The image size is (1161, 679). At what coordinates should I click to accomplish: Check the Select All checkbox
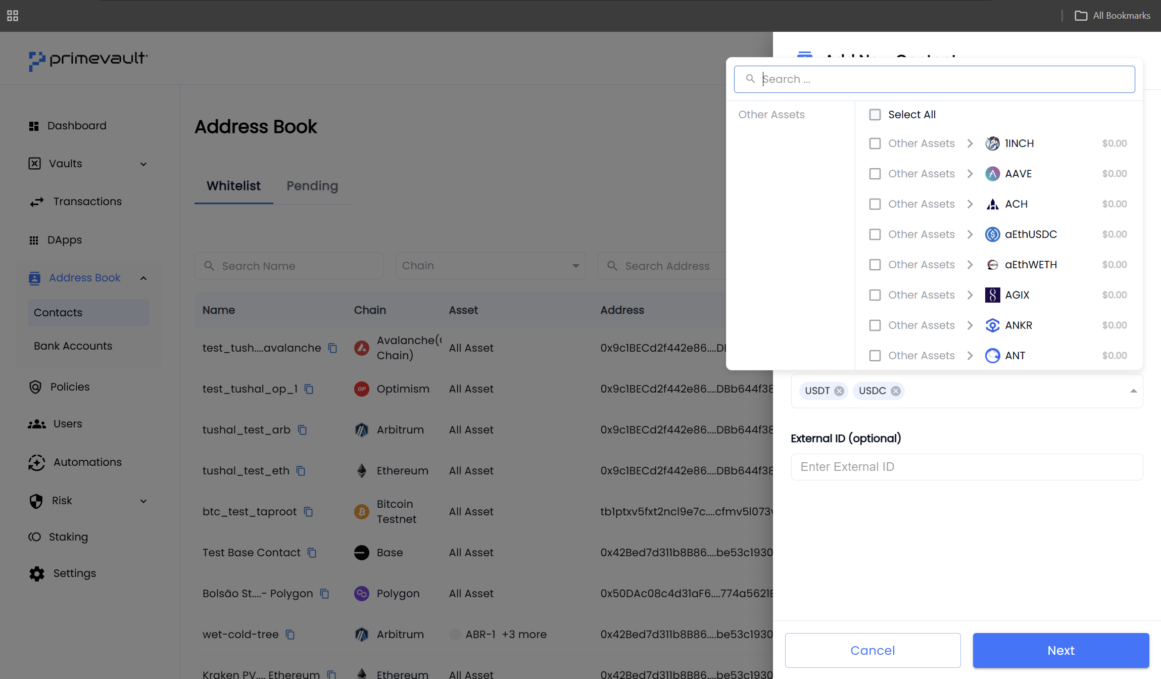tap(875, 115)
